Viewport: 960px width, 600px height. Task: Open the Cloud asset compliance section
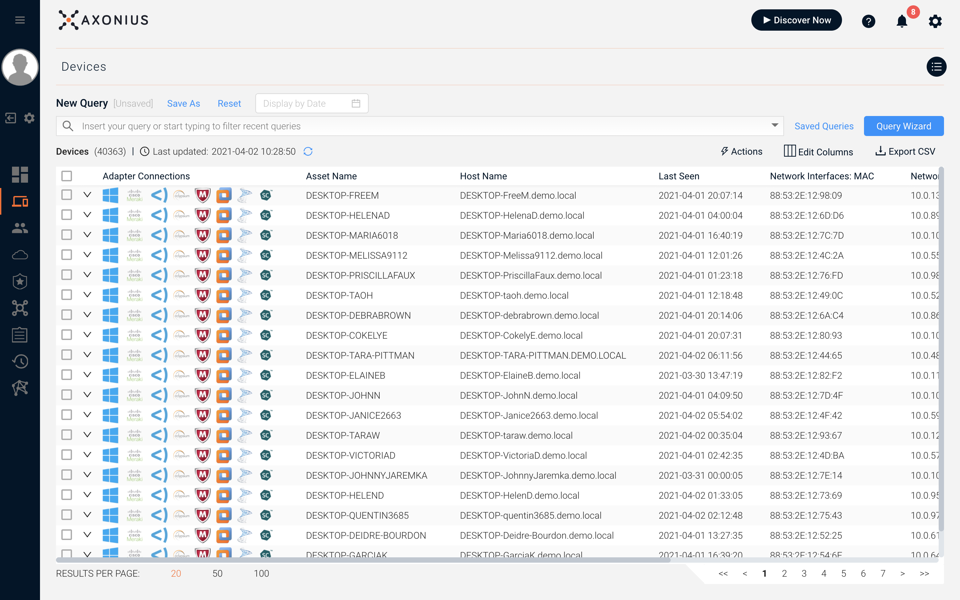pyautogui.click(x=20, y=255)
